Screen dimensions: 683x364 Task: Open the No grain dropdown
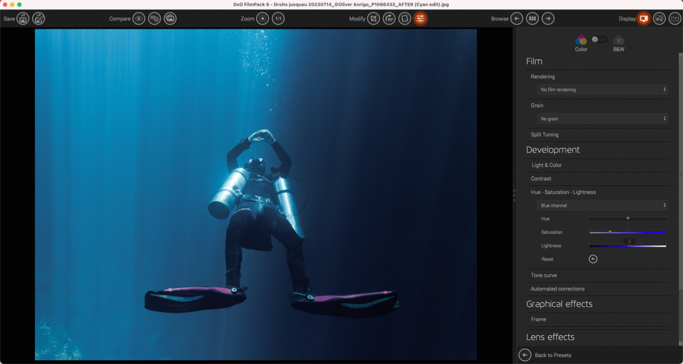tap(602, 119)
